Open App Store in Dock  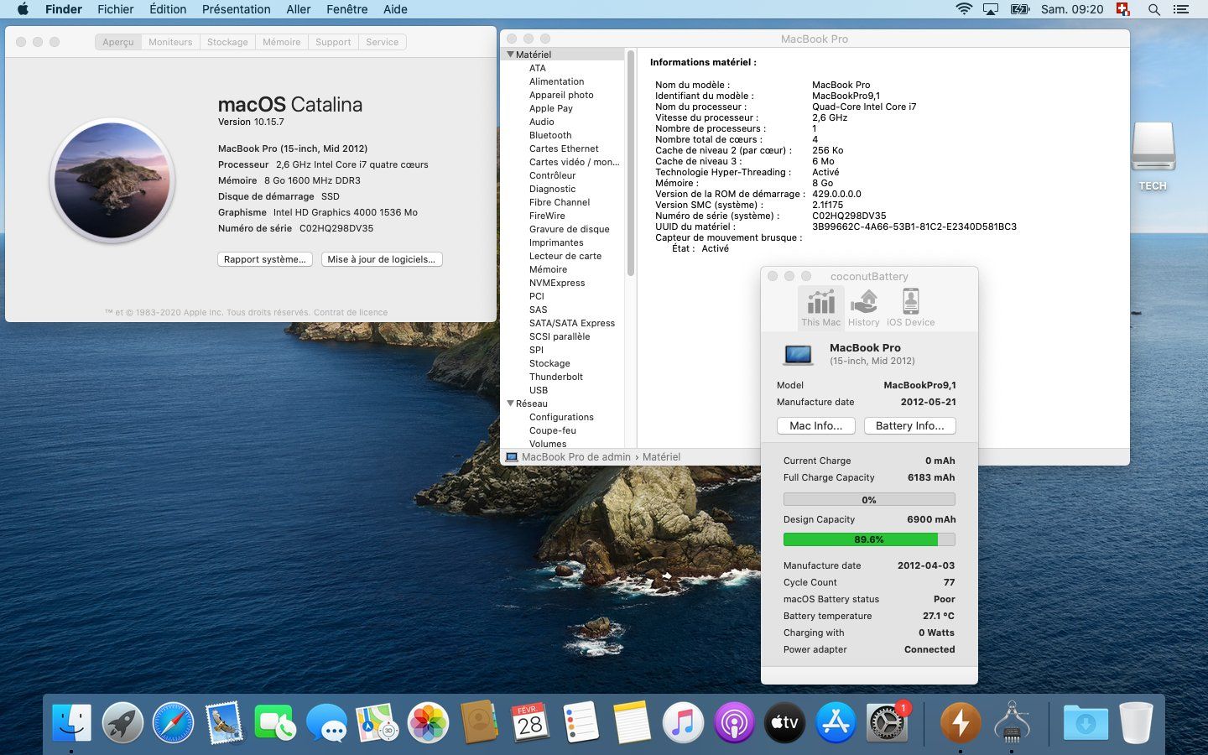point(836,722)
